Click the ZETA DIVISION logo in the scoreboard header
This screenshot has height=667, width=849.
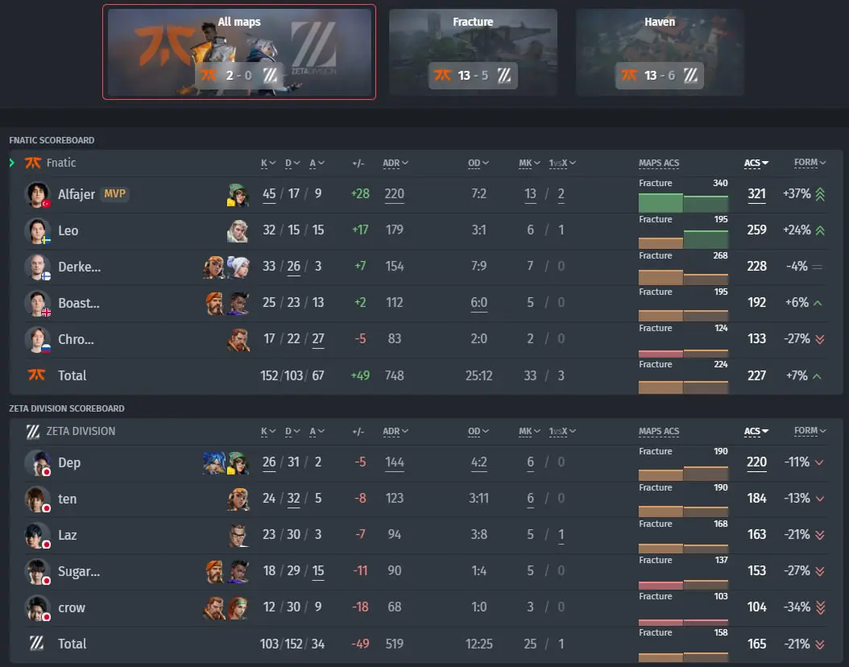click(33, 431)
